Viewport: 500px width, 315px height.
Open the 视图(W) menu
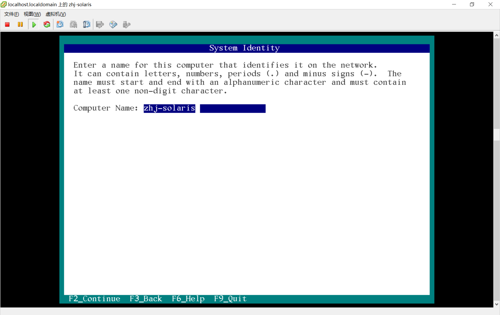coord(32,14)
